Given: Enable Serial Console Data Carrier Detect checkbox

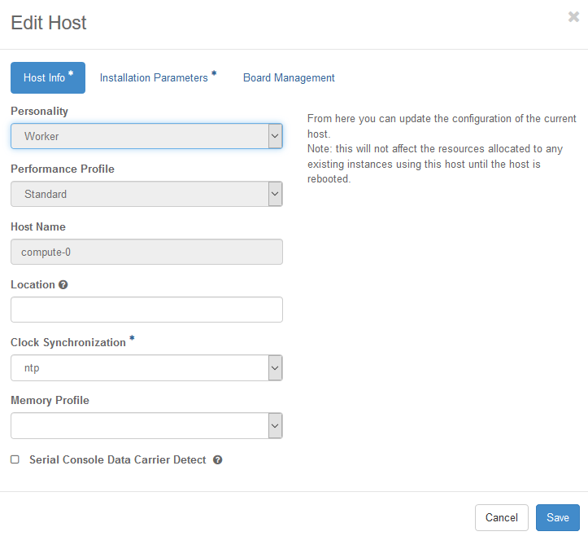Looking at the screenshot, I should coord(15,459).
